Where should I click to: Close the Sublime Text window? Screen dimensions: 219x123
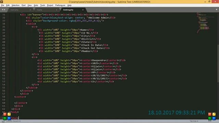pos(215,2)
